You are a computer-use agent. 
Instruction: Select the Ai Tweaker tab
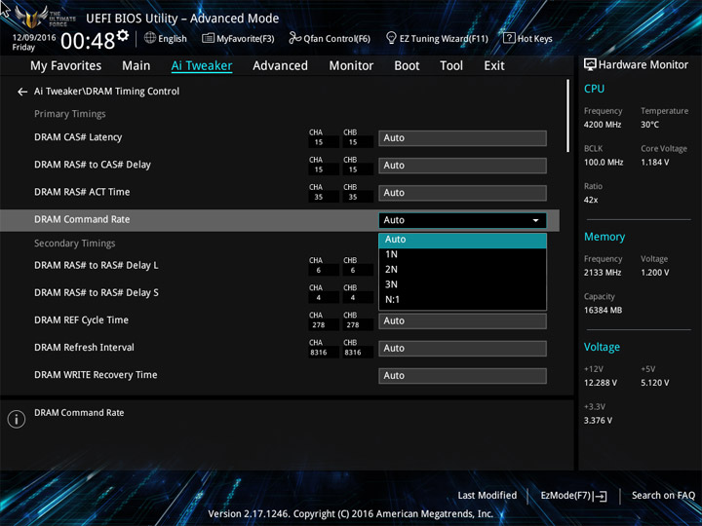202,66
